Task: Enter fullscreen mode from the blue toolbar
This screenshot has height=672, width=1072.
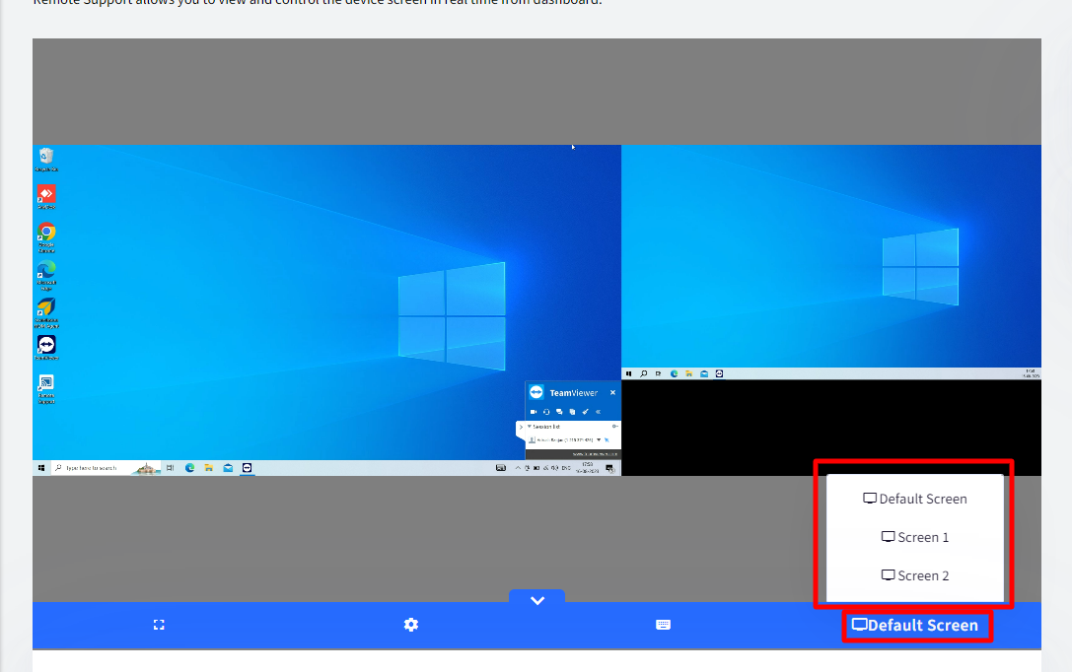Action: coord(159,625)
